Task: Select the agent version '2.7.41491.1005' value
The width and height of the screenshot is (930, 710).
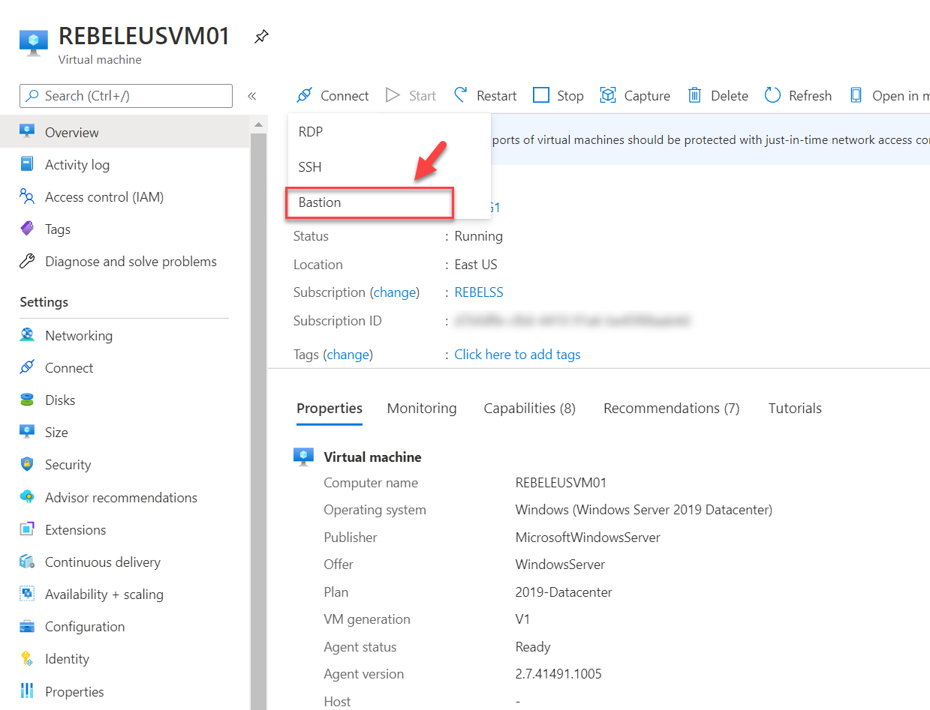Action: pos(558,674)
